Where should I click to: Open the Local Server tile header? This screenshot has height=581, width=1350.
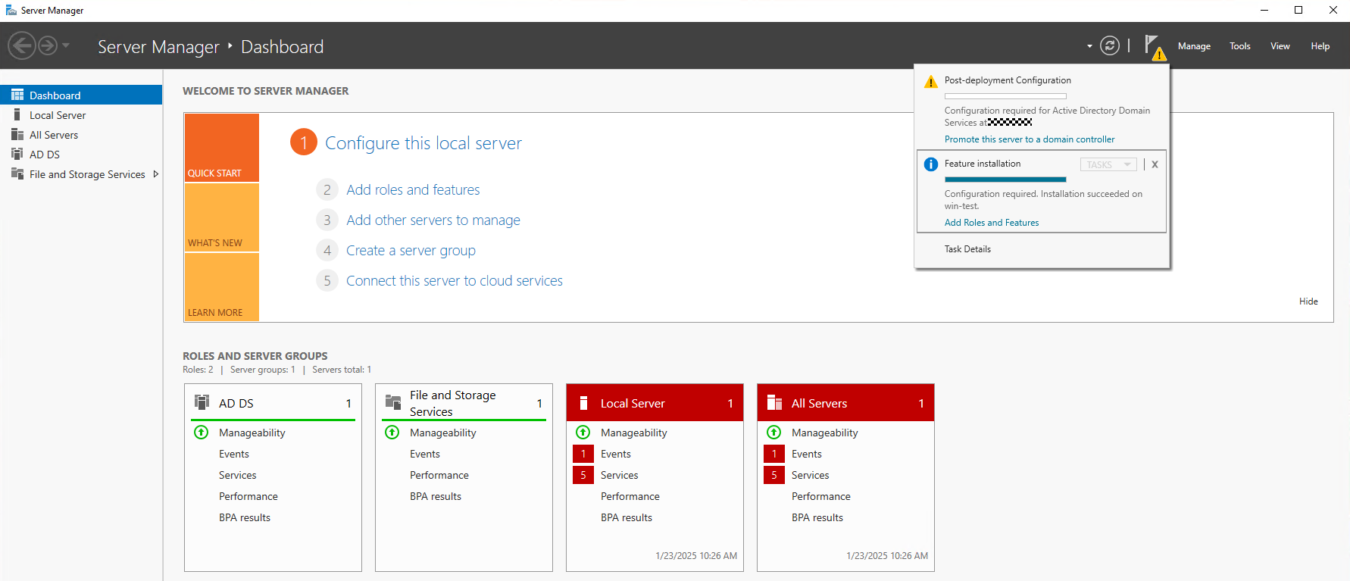click(x=655, y=403)
